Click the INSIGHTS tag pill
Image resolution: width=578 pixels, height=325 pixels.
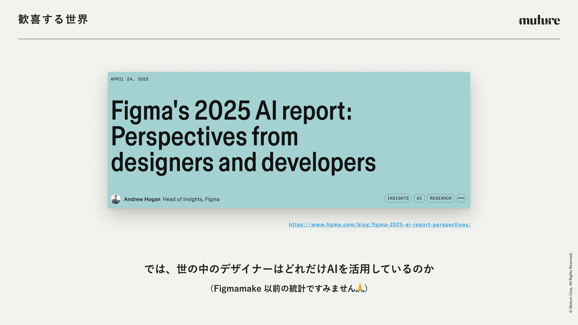tap(398, 198)
